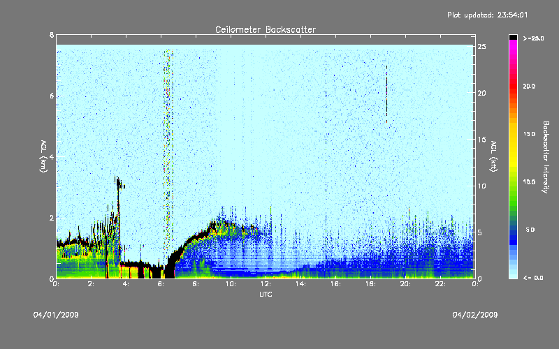Click the "14:" hour label on UTC axis

(x=300, y=284)
